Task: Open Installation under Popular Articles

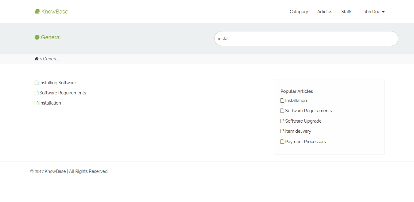Action: coord(296,101)
